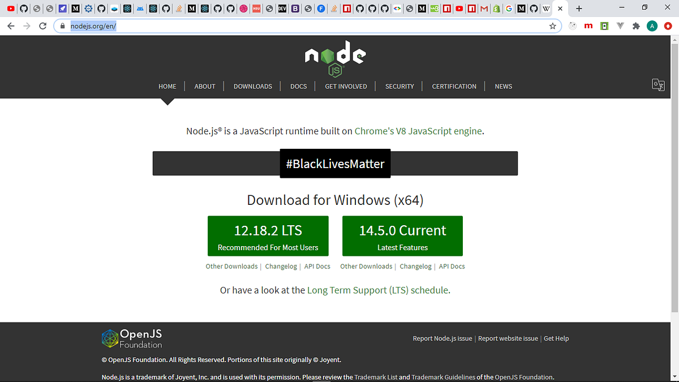This screenshot has height=382, width=679.
Task: Click the padlock icon in the address bar
Action: point(63,25)
